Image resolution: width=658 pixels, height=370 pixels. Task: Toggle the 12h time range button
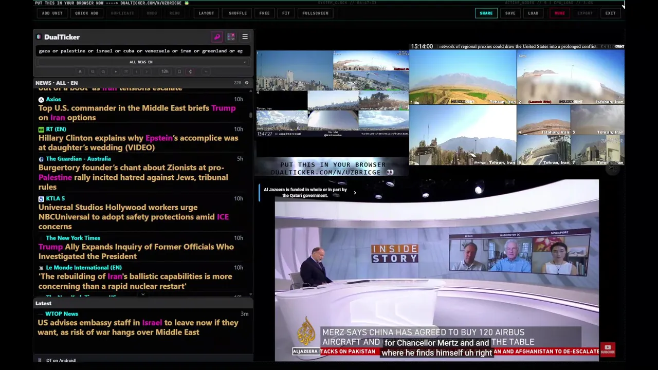(x=165, y=71)
